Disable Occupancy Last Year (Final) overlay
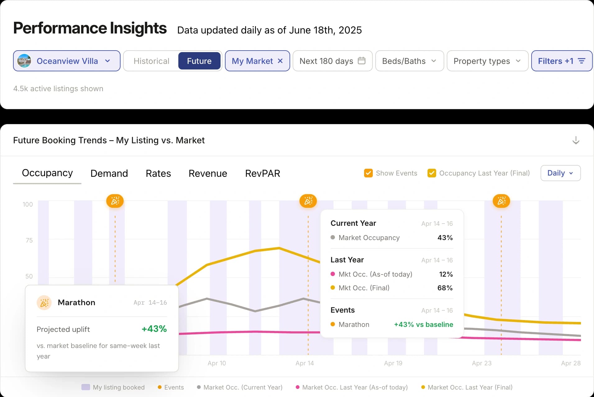The height and width of the screenshot is (397, 594). (x=432, y=173)
